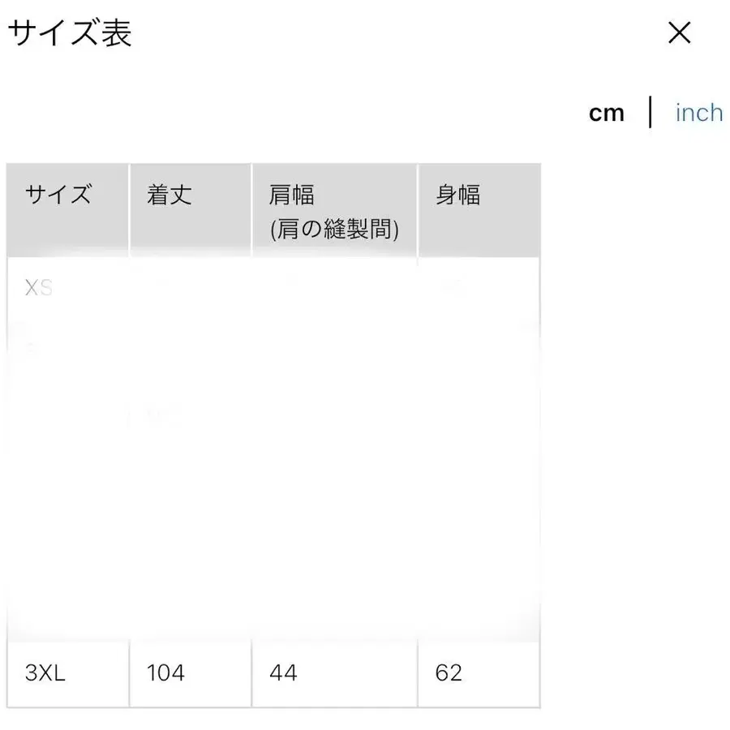Select the 肩幅 (shoulder width) header cell
This screenshot has width=730, height=730.
point(293,195)
